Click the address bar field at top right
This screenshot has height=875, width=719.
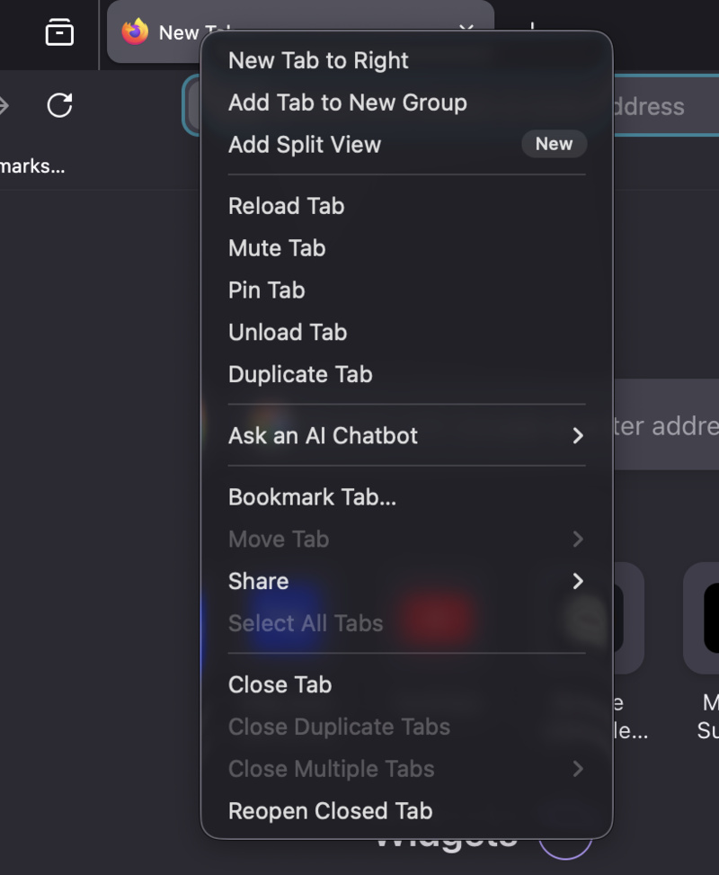coord(666,105)
